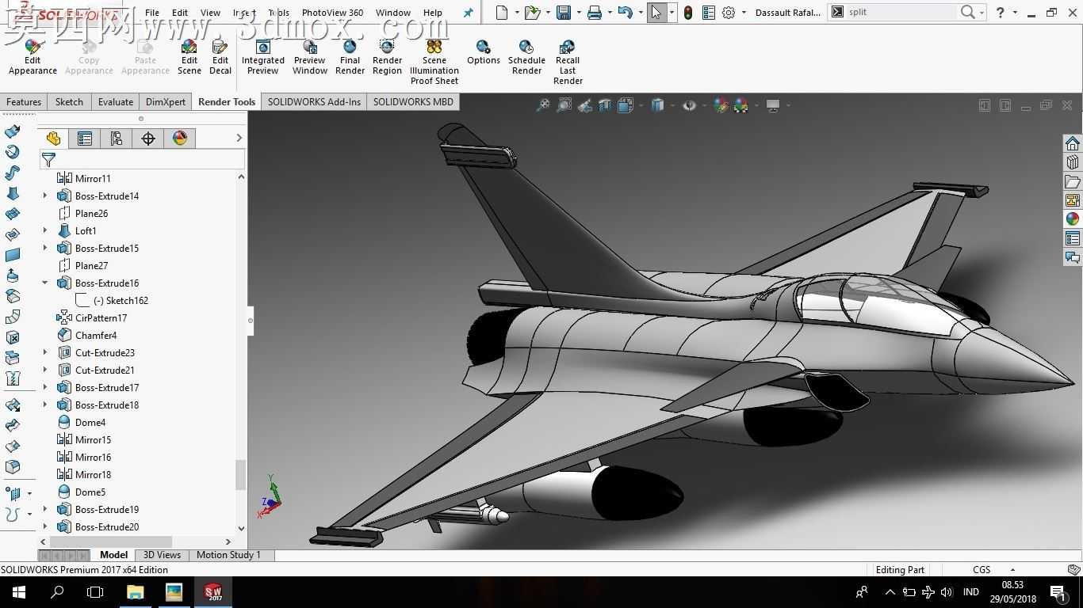Open the ConfigurationManager tab
The image size is (1083, 608).
(116, 139)
